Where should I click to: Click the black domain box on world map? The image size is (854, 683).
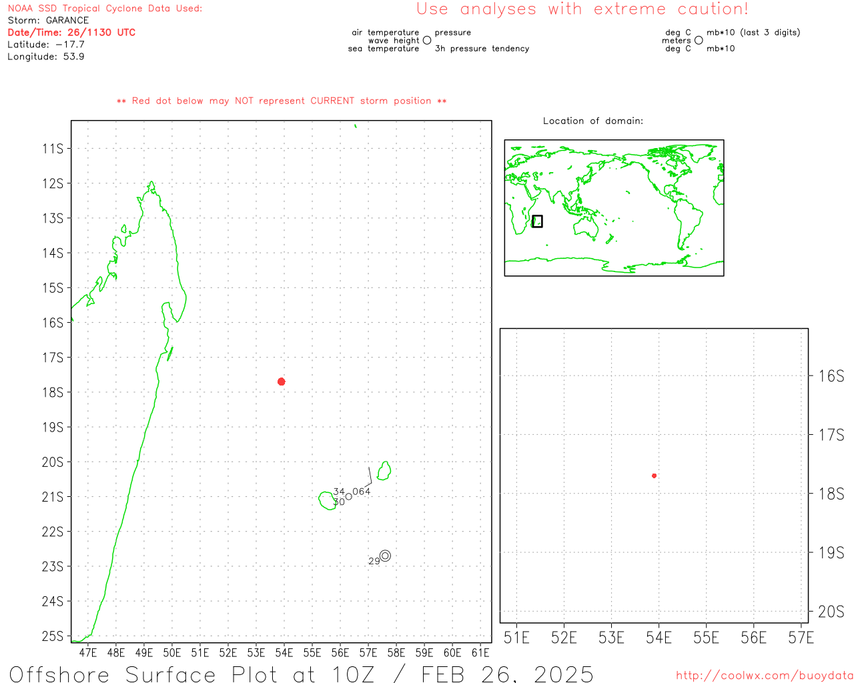click(537, 221)
